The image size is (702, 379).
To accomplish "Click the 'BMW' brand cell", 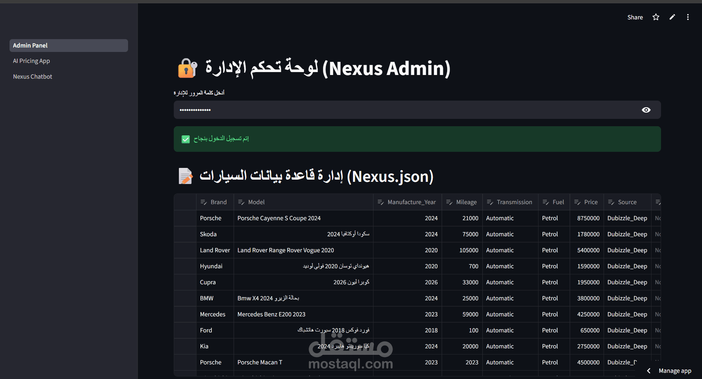I will pos(215,298).
